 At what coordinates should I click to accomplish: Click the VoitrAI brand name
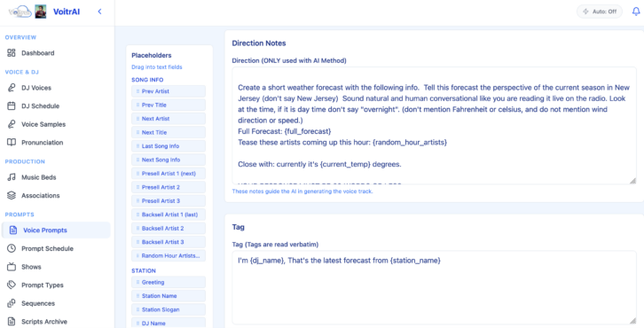tap(67, 12)
